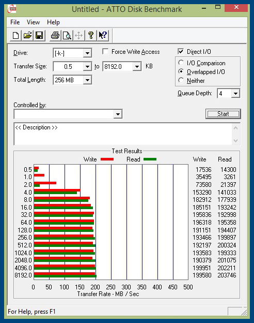Select the Overlapped I/O radio button
The image size is (254, 323).
(x=181, y=71)
